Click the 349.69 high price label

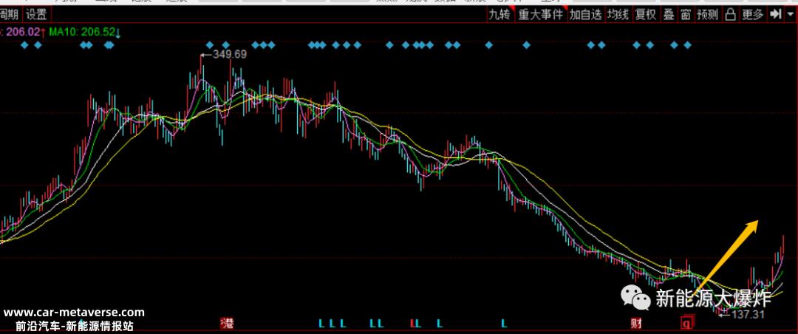tap(230, 54)
